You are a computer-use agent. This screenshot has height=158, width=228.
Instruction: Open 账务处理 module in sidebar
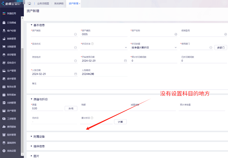coord(9,87)
